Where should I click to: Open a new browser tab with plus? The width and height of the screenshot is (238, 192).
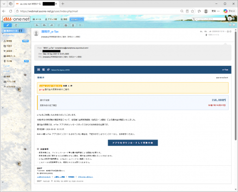[x=62, y=4]
